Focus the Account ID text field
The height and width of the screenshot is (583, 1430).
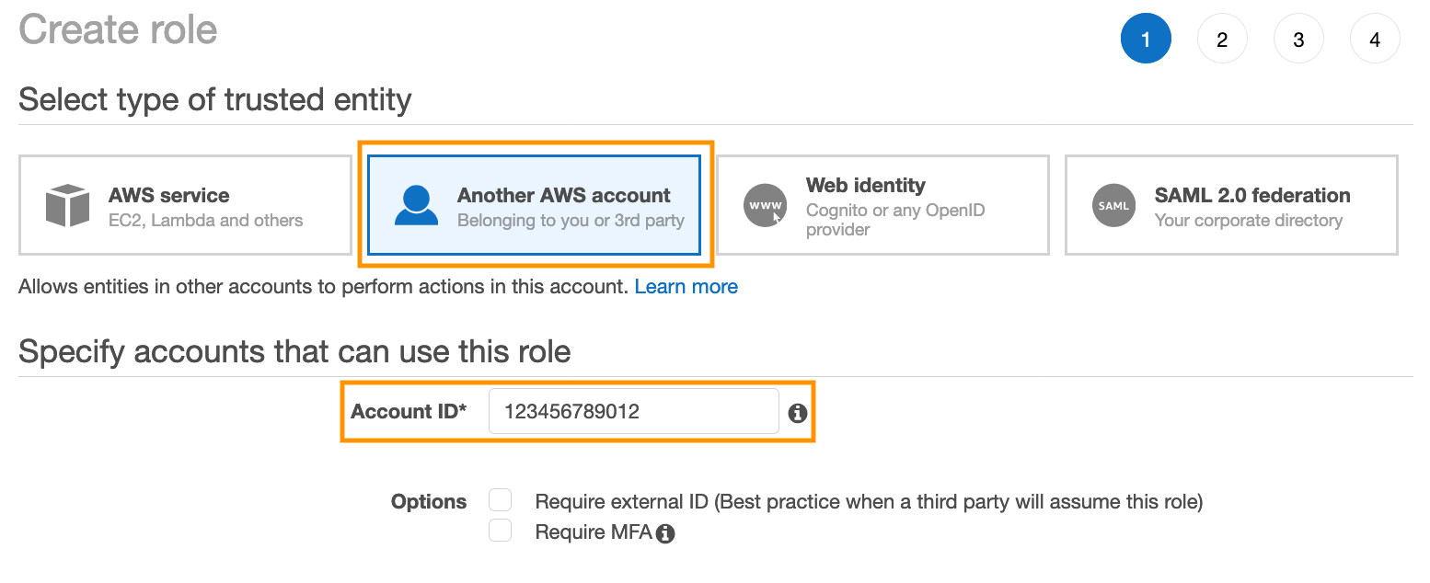633,412
